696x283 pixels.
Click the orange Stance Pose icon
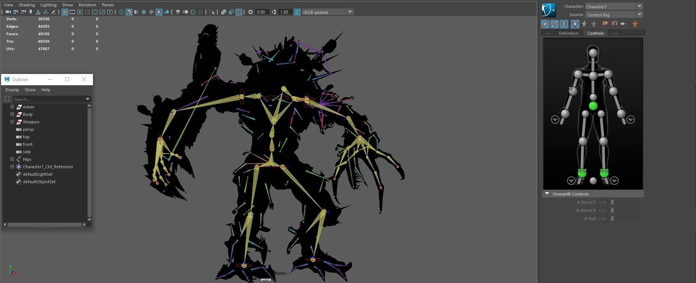[x=635, y=24]
